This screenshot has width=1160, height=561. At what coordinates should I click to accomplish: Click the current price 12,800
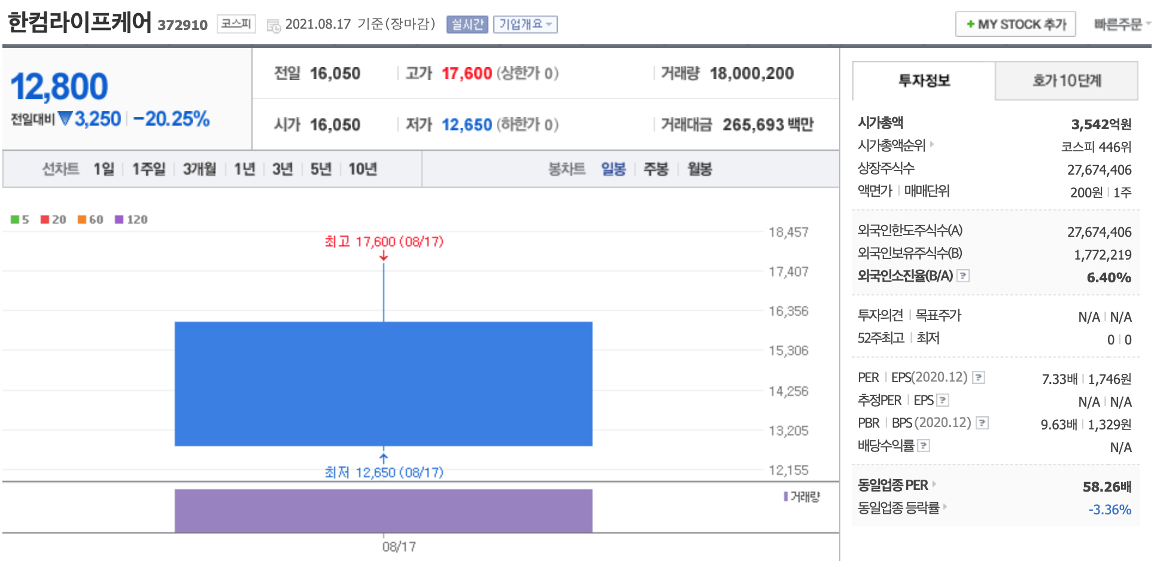coord(59,86)
